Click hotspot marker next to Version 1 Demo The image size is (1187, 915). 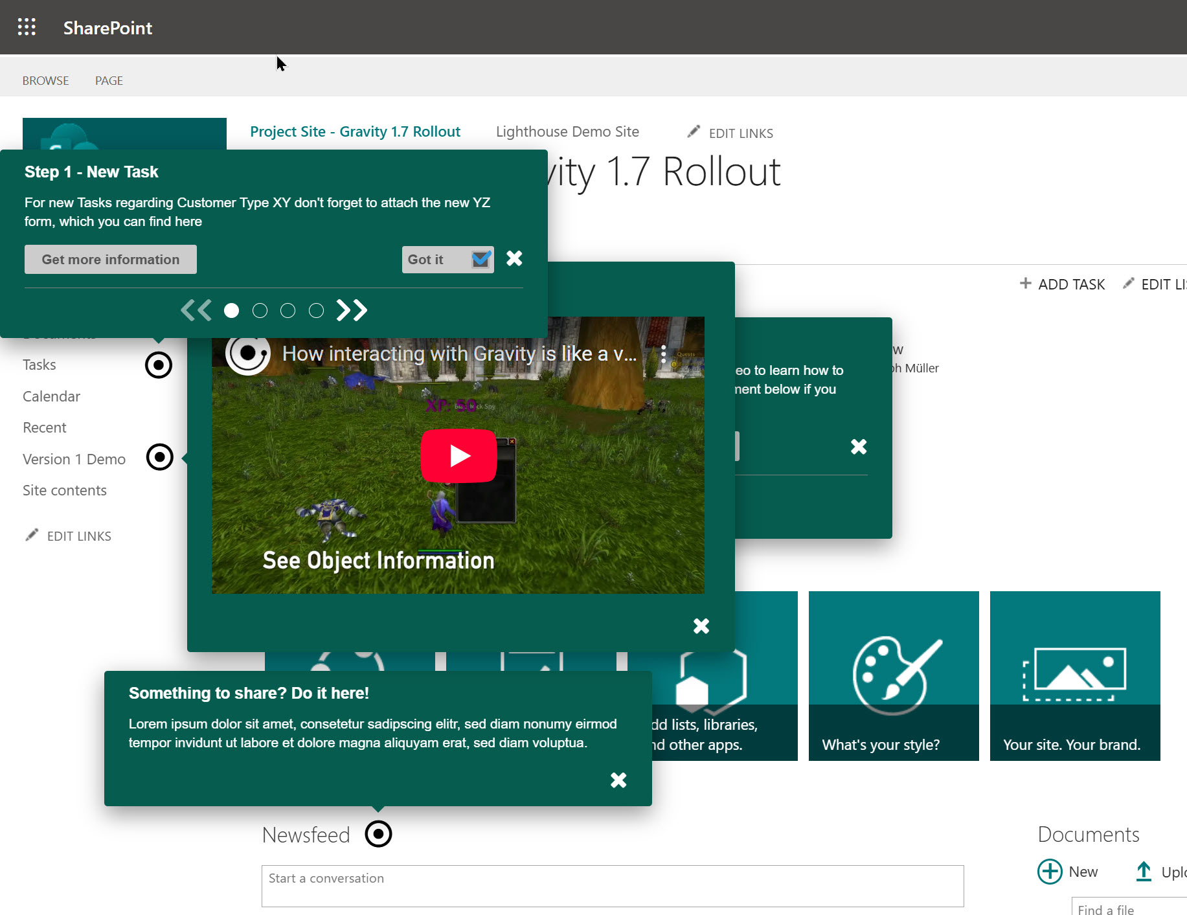tap(160, 457)
